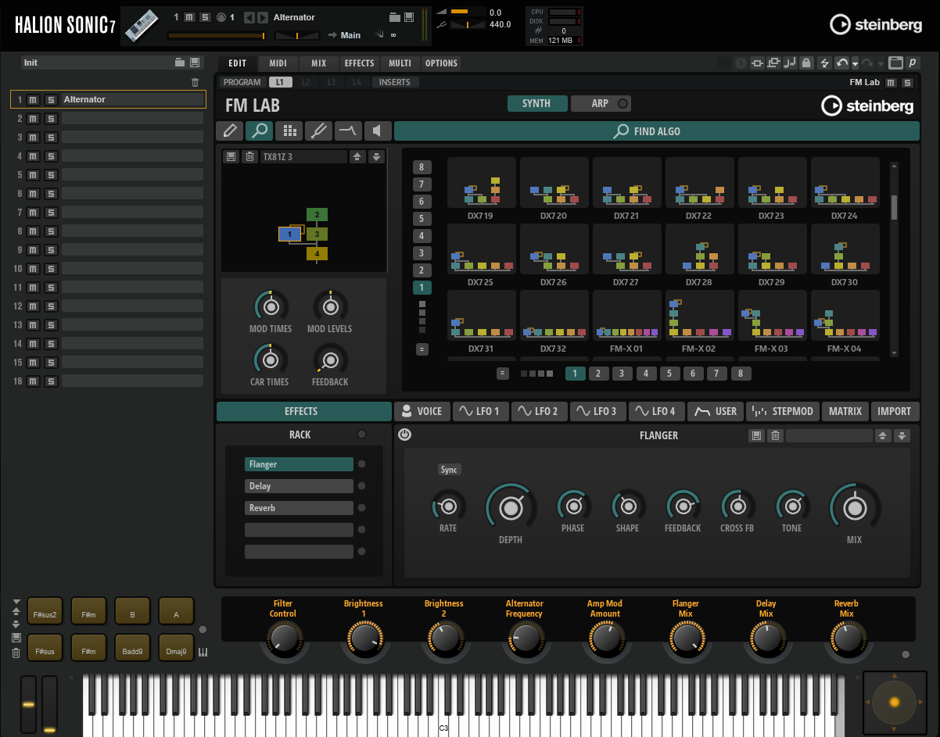This screenshot has height=737, width=940.
Task: Click the undo arrow icon
Action: [842, 63]
